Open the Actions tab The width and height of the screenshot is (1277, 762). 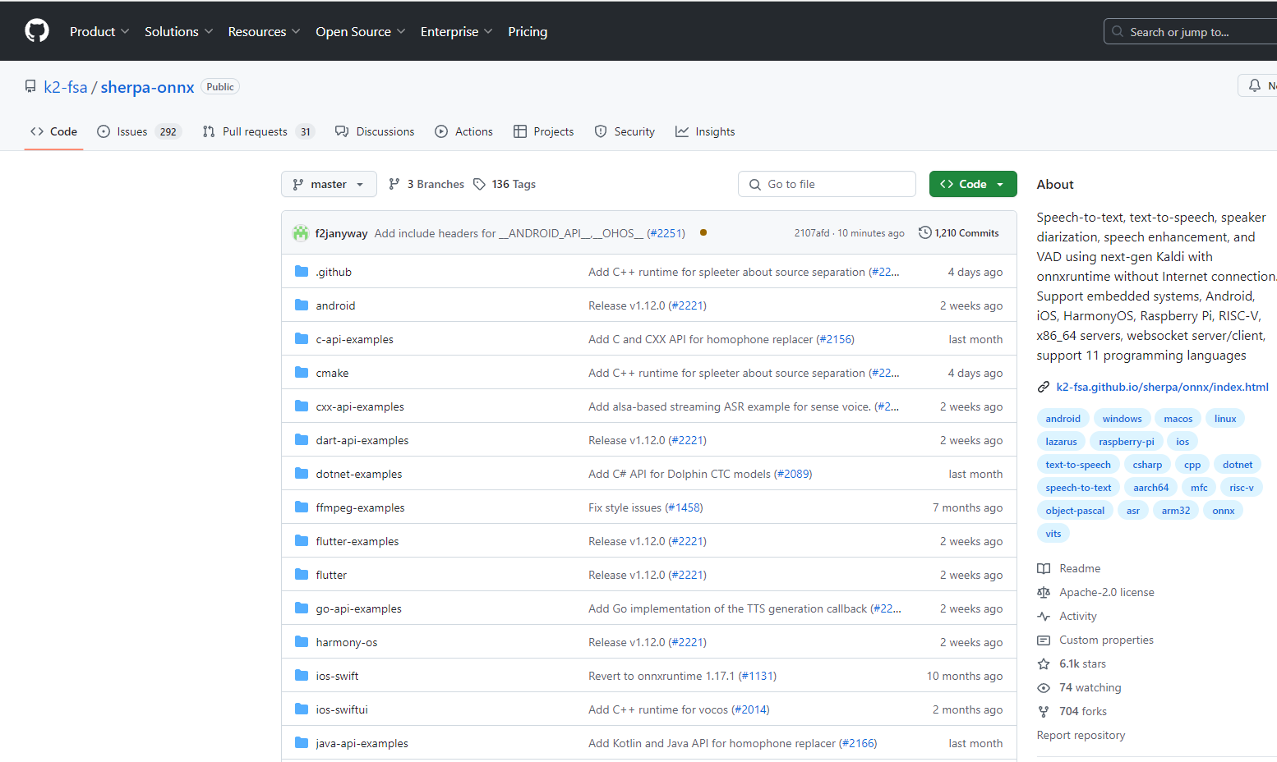(464, 131)
